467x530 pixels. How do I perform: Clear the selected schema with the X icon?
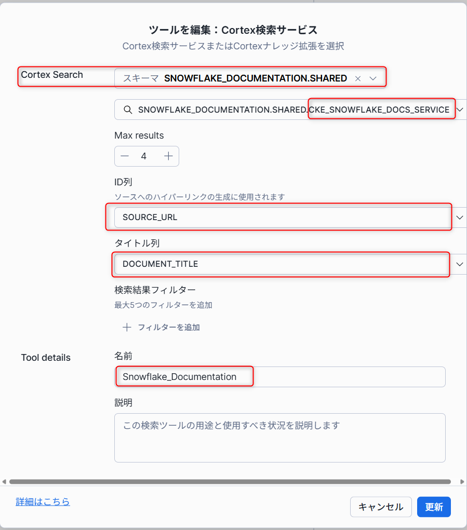click(x=358, y=78)
